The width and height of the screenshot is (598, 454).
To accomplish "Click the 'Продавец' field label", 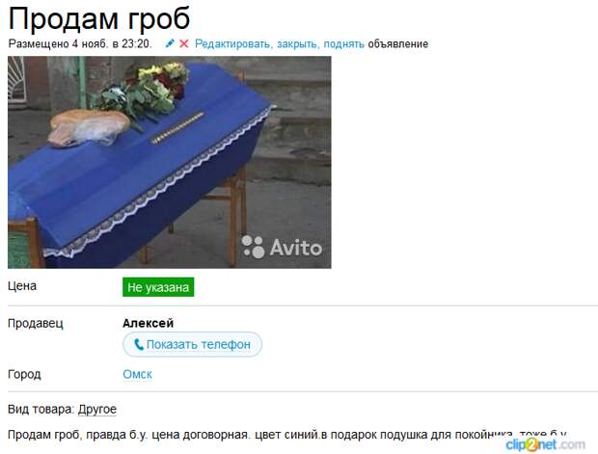I will point(36,323).
